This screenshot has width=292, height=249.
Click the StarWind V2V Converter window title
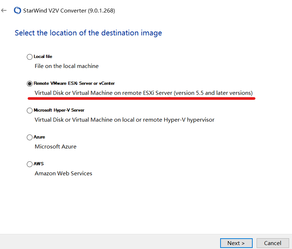point(69,11)
